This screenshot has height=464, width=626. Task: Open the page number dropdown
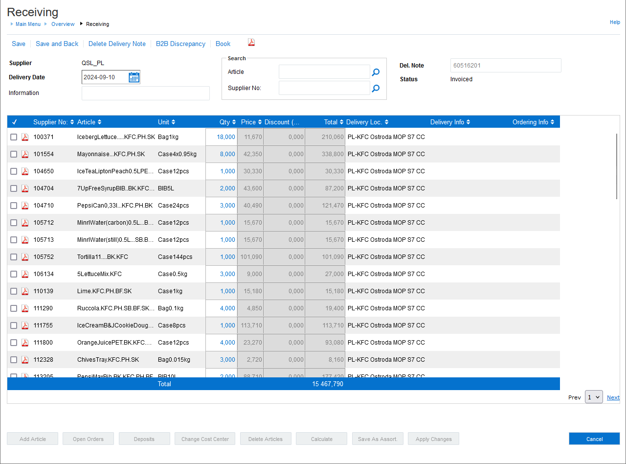coord(594,397)
